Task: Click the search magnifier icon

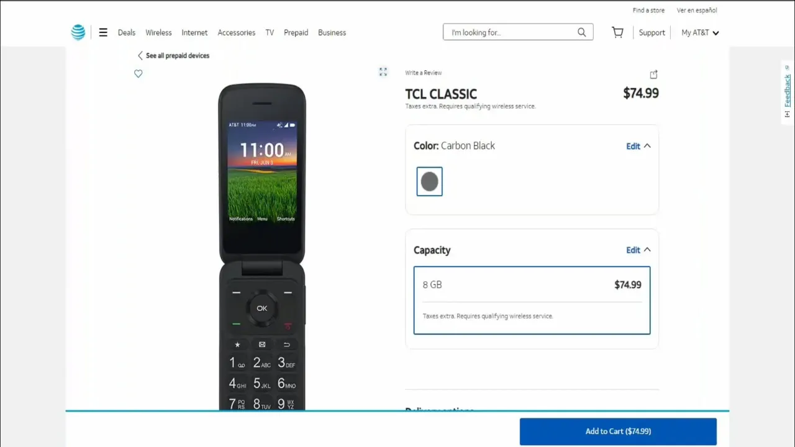Action: coord(582,32)
